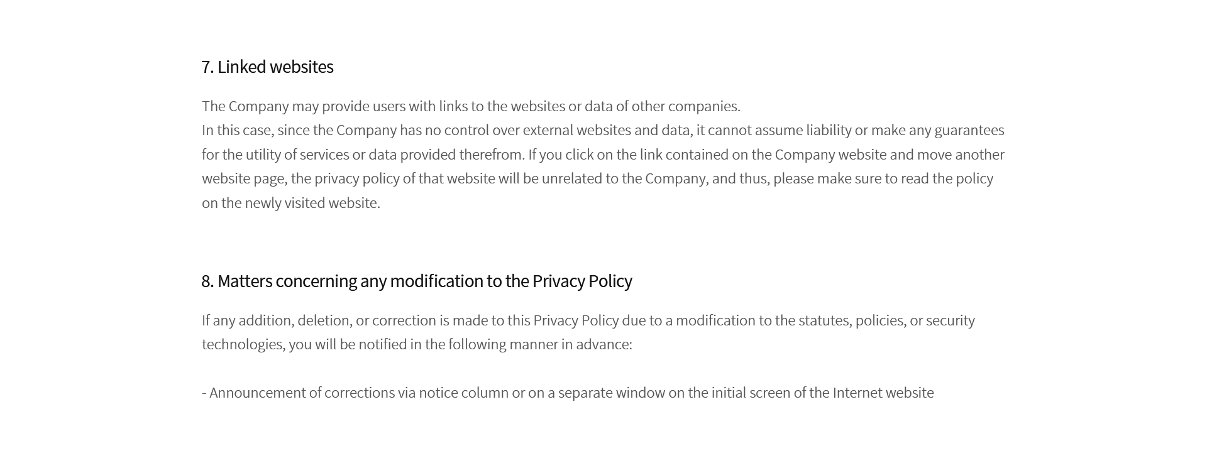
Task: Click the sentence starting "The Company may provide users"
Action: click(x=471, y=106)
